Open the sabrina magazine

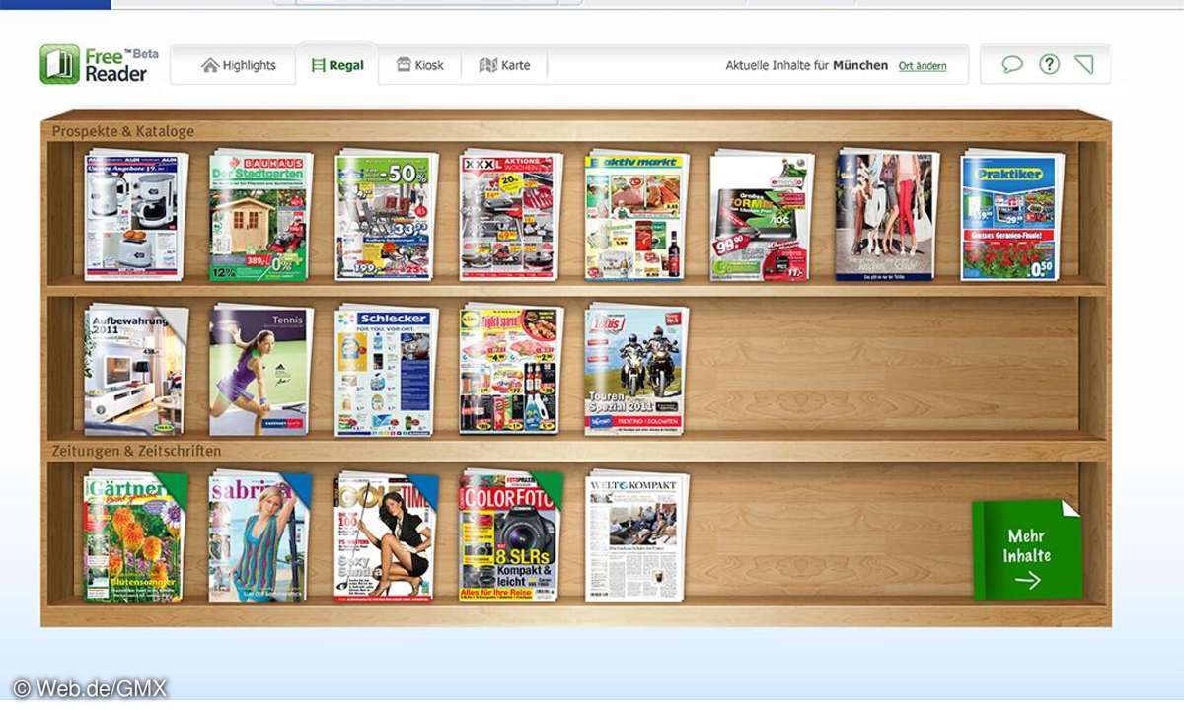260,535
